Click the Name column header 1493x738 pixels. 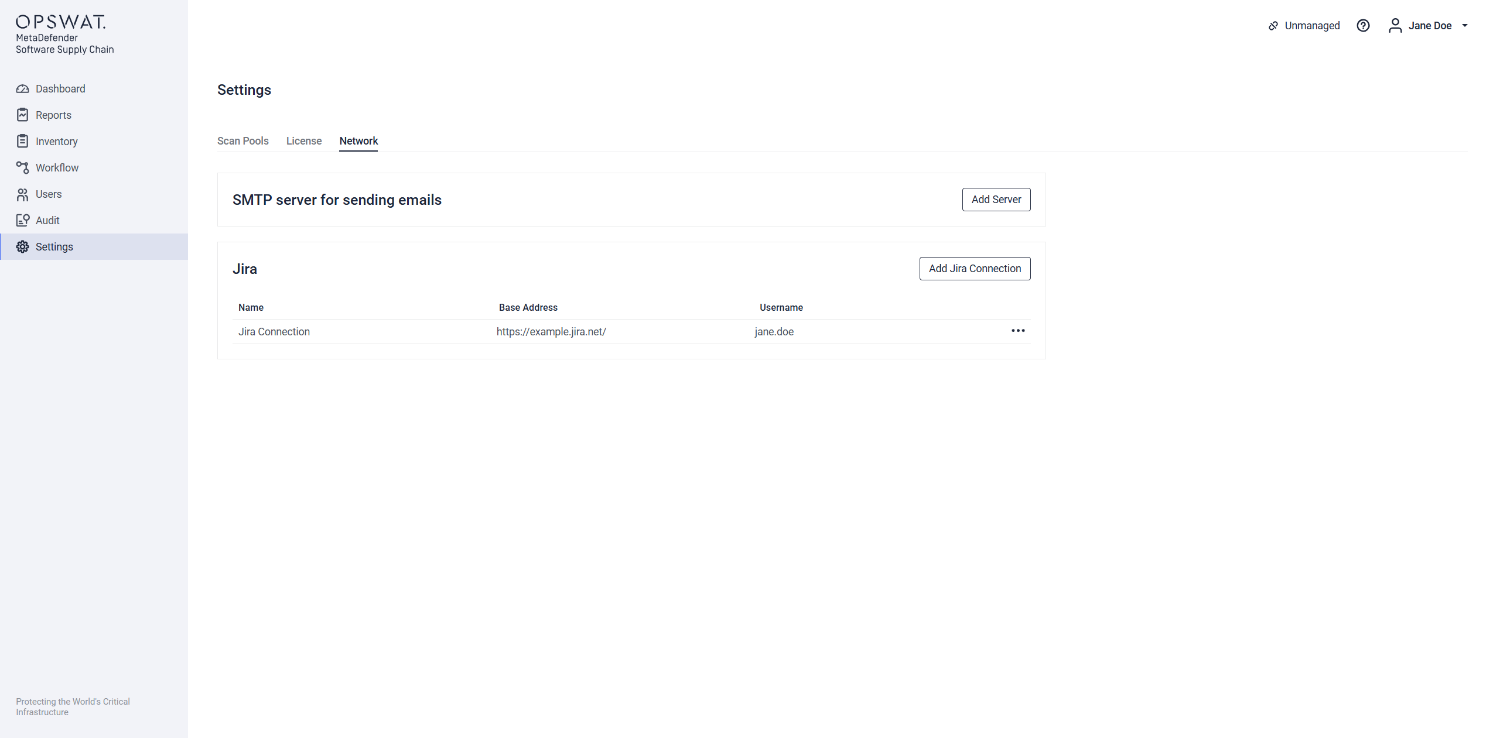tap(251, 308)
